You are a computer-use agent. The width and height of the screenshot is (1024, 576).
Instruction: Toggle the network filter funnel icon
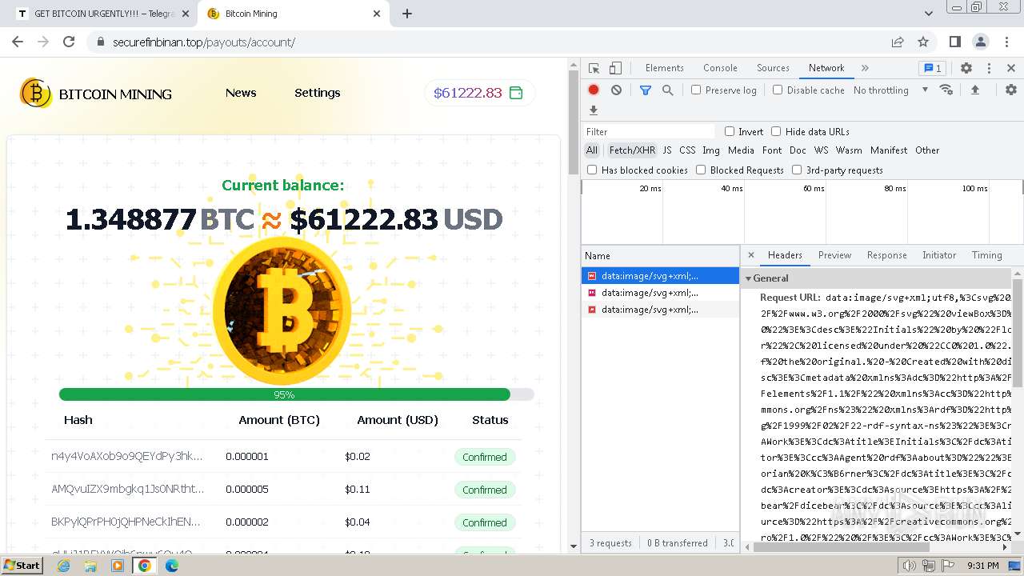point(646,90)
